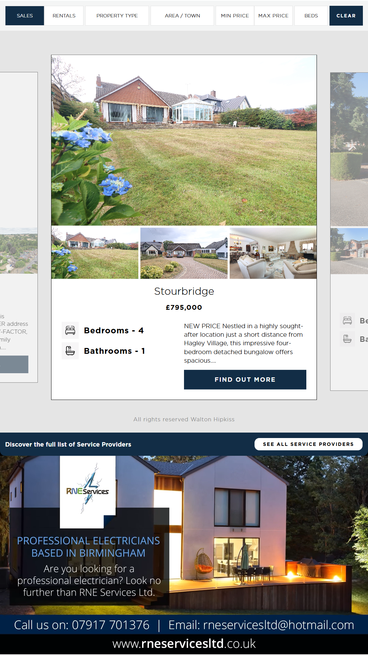
Task: Click the bed icon beside Bedrooms - 4
Action: [x=70, y=330]
